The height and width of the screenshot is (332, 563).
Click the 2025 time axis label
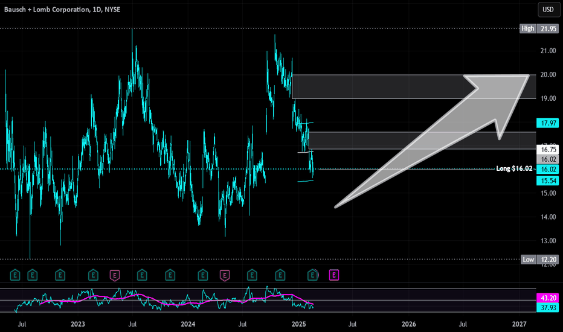click(x=299, y=324)
